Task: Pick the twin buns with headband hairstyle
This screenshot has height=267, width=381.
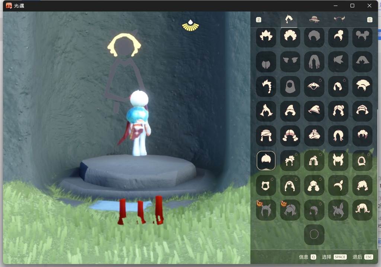Action: pyautogui.click(x=338, y=111)
